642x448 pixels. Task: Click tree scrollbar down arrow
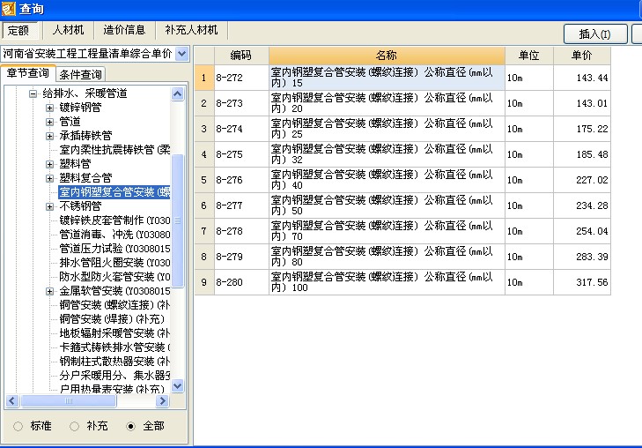click(177, 385)
